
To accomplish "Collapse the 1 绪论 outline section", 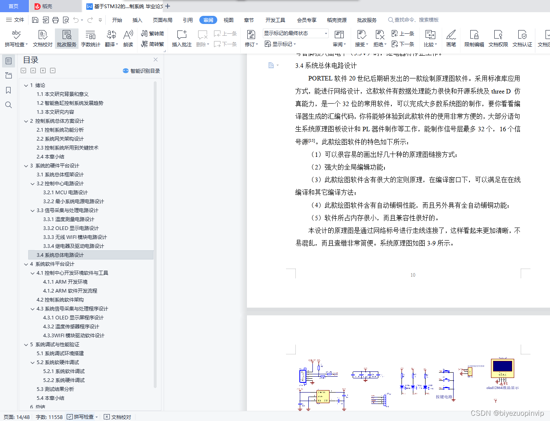I will coord(26,85).
